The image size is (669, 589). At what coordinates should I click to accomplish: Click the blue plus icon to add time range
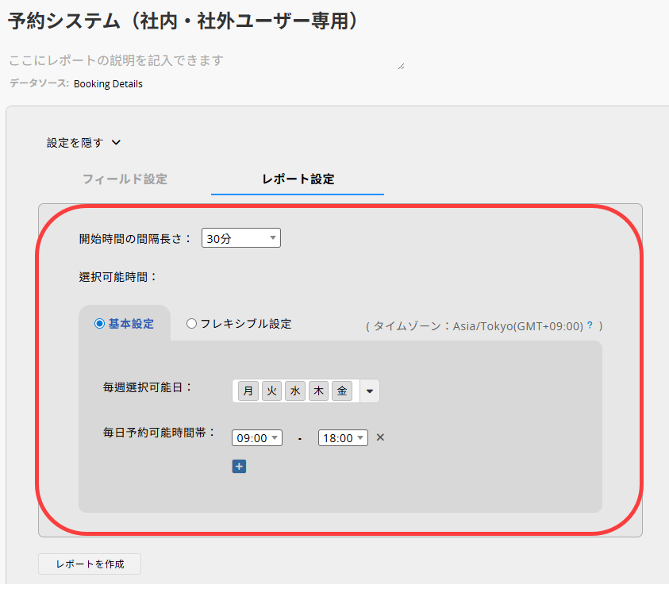[239, 467]
